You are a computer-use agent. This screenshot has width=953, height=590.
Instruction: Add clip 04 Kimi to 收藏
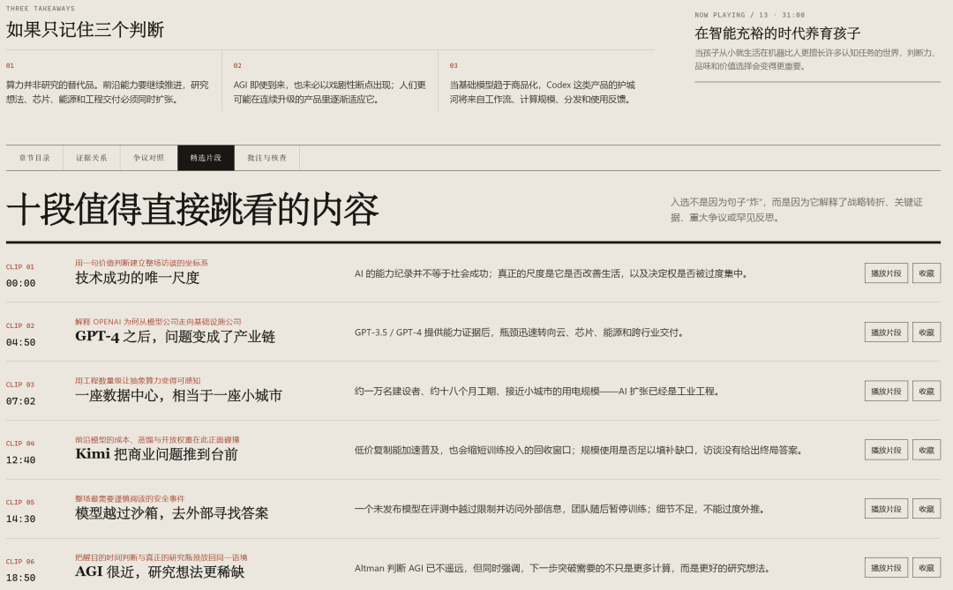[927, 451]
